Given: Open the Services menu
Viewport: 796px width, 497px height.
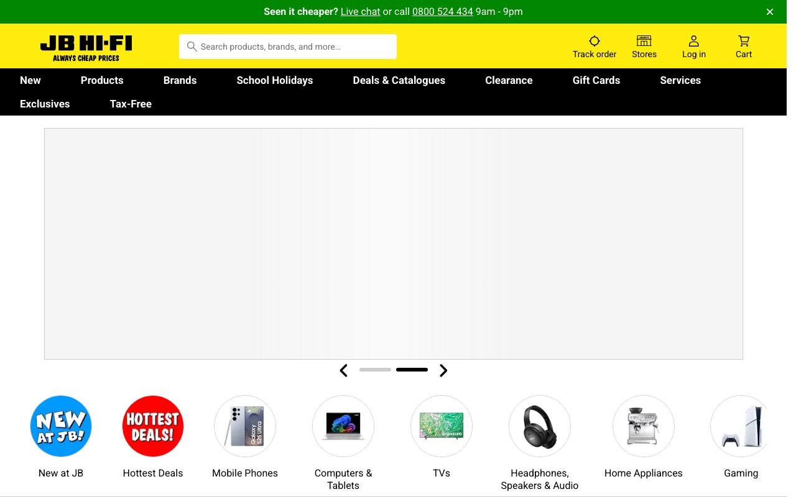Looking at the screenshot, I should pos(680,80).
